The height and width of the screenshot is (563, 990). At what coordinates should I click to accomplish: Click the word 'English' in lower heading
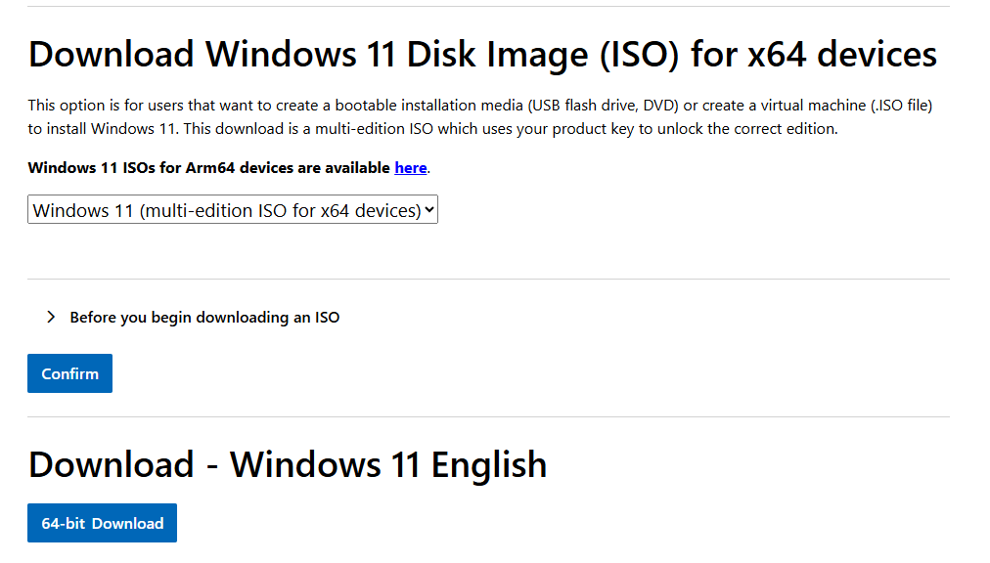489,464
